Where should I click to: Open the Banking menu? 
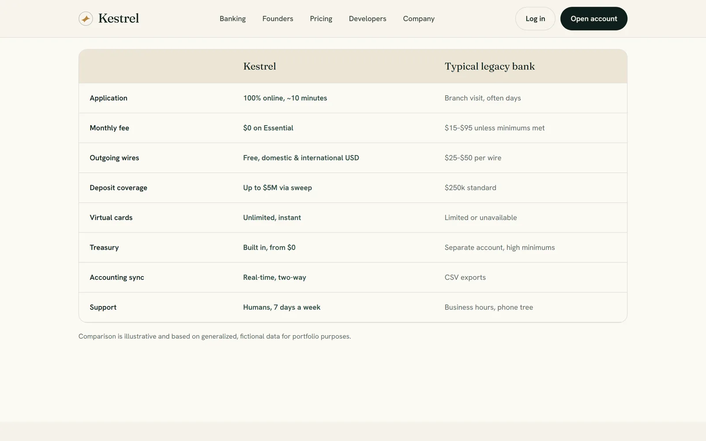click(x=233, y=19)
